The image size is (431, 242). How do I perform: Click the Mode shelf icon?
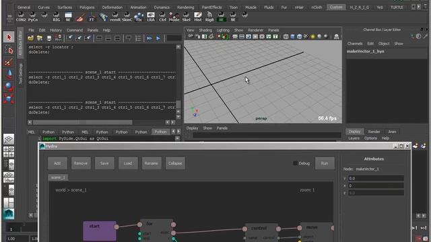point(174,17)
